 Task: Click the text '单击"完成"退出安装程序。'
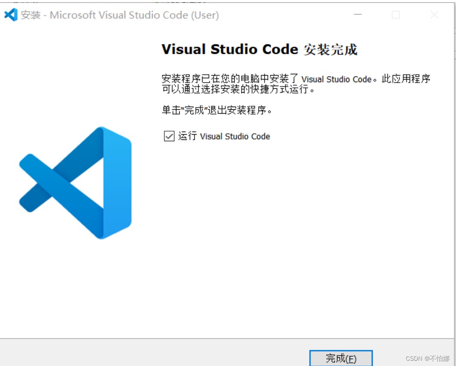[217, 110]
